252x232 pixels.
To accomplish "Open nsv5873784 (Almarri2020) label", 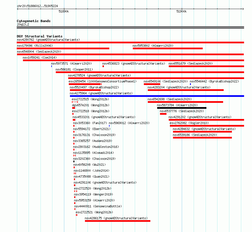I will pyautogui.click(x=177, y=105).
